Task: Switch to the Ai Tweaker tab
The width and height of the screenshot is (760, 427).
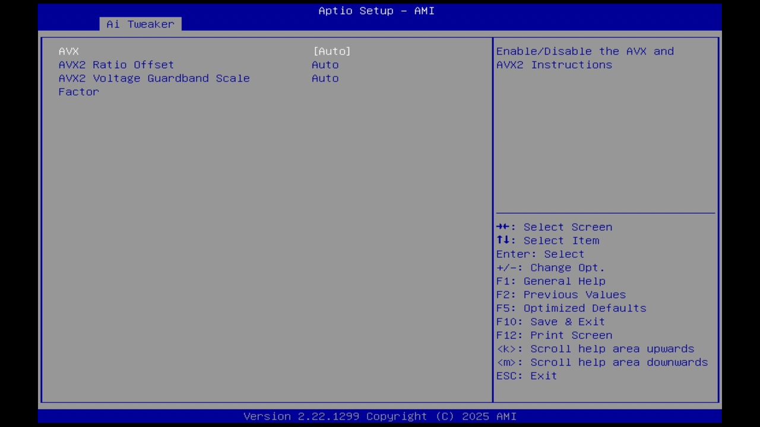Action: [140, 24]
